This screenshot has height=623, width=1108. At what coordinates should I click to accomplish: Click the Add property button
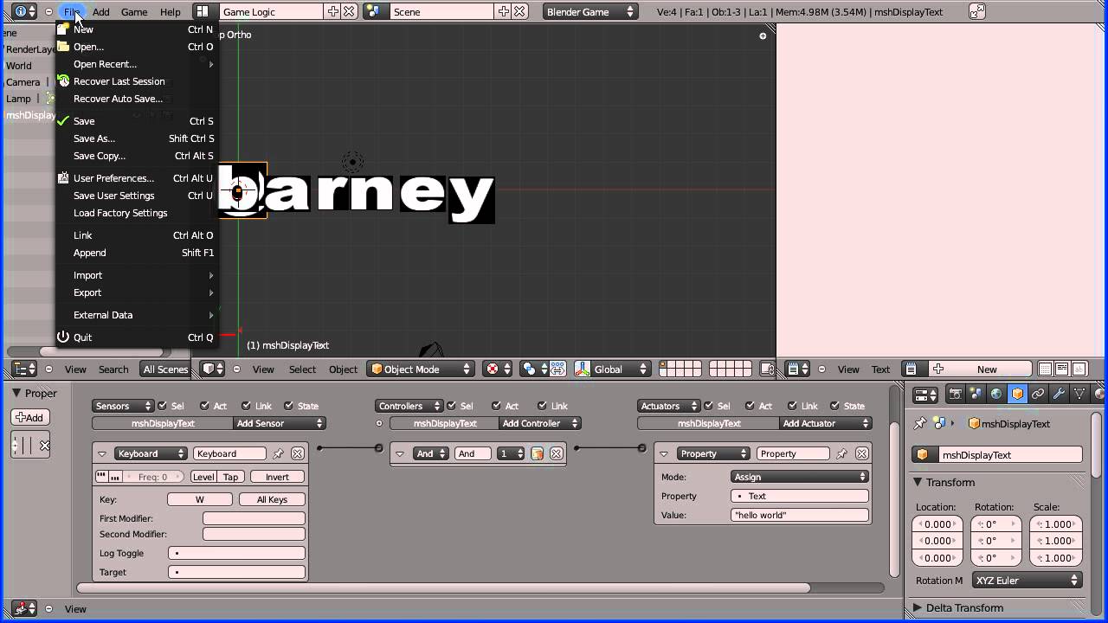(30, 417)
